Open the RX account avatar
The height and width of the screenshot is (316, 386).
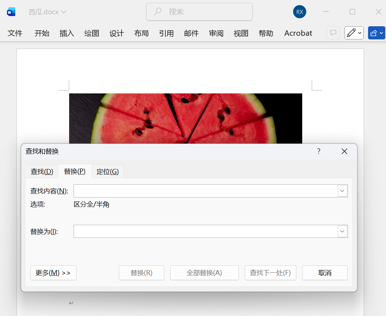299,11
